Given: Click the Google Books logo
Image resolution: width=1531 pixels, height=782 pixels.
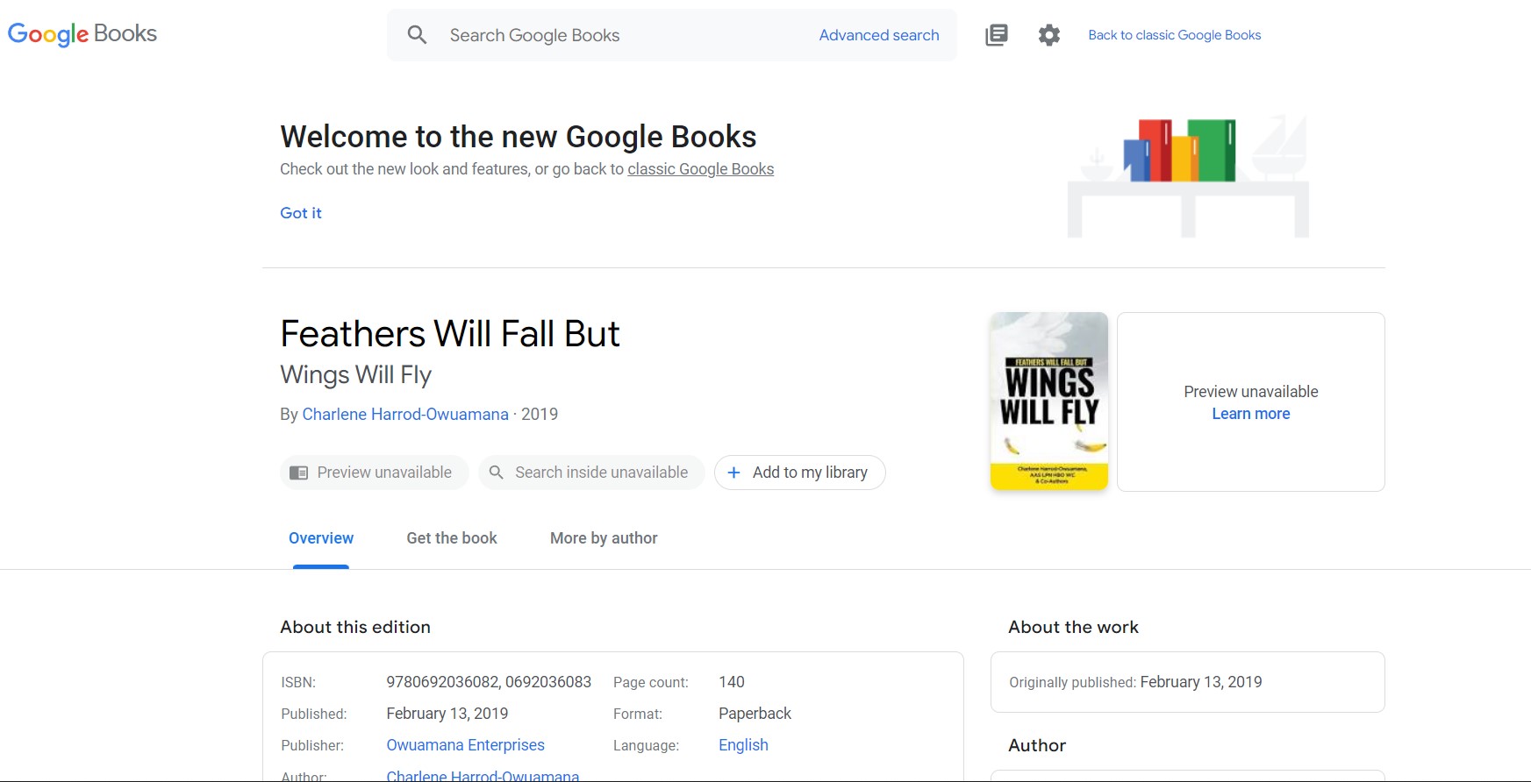Looking at the screenshot, I should pos(82,34).
